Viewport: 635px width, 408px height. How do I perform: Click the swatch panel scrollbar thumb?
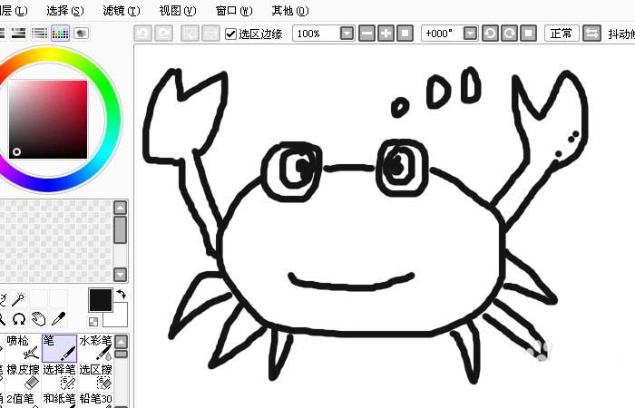point(120,229)
